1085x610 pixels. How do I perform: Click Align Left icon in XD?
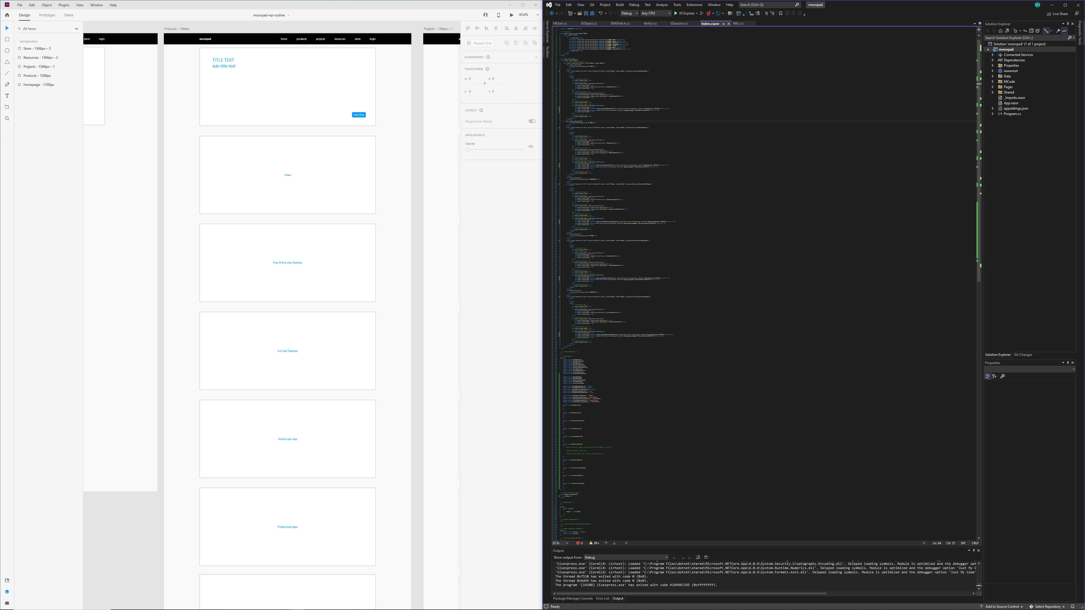click(507, 28)
